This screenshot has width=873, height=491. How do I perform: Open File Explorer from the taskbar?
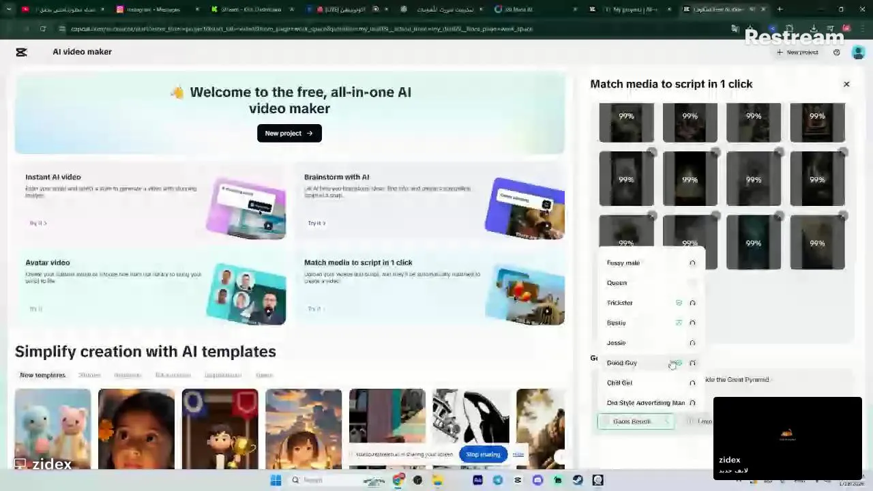pos(438,480)
